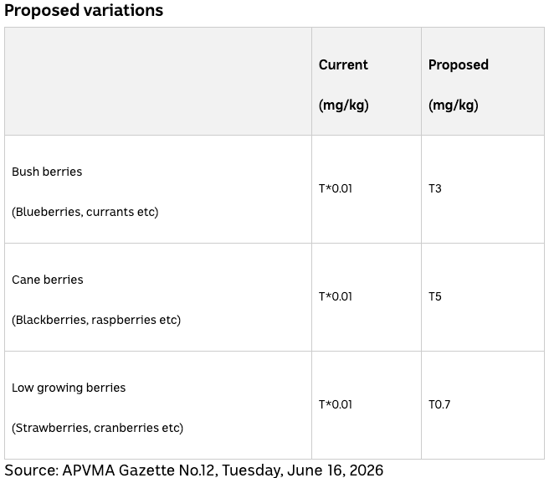Click the Strawberries, cranberries etc text
The image size is (549, 478).
tap(97, 428)
